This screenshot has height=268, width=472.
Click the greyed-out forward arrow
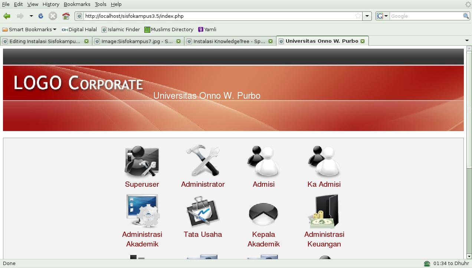[20, 16]
